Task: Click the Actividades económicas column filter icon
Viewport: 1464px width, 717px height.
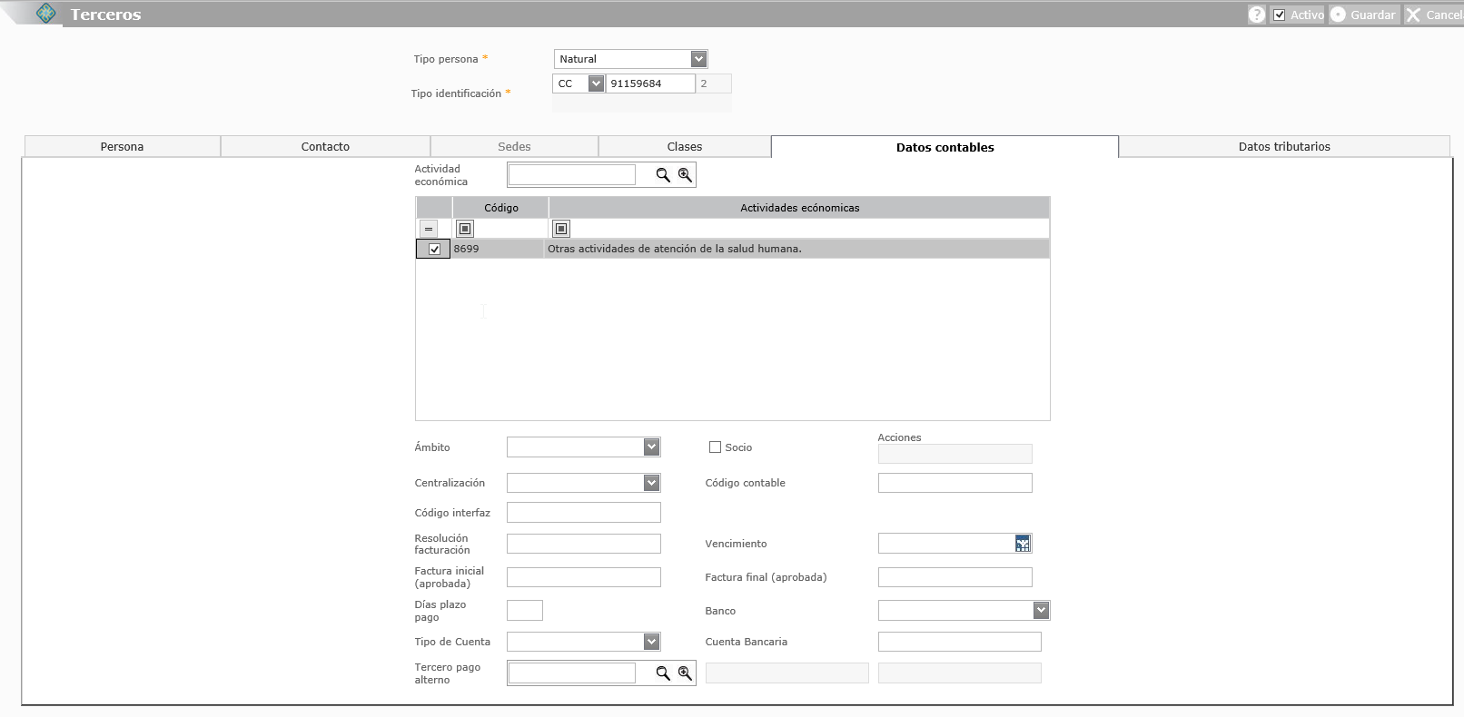Action: tap(561, 229)
